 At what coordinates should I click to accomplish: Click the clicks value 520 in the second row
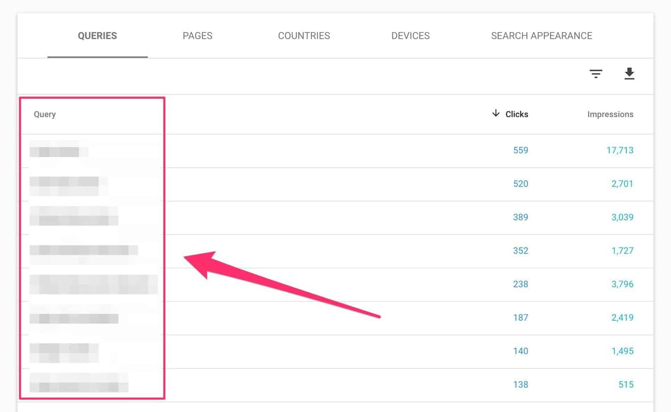[520, 184]
